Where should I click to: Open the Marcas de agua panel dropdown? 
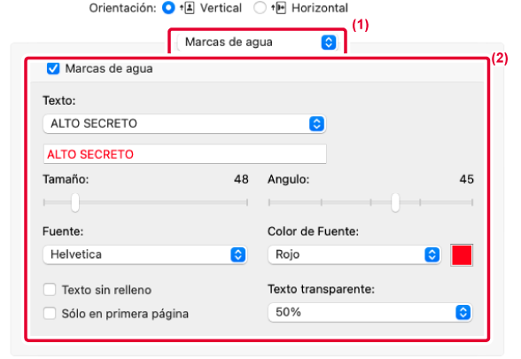[258, 43]
